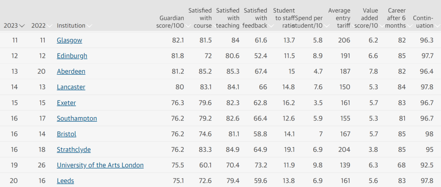The width and height of the screenshot is (441, 187).
Task: Select the Lancaster link
Action: coord(71,87)
